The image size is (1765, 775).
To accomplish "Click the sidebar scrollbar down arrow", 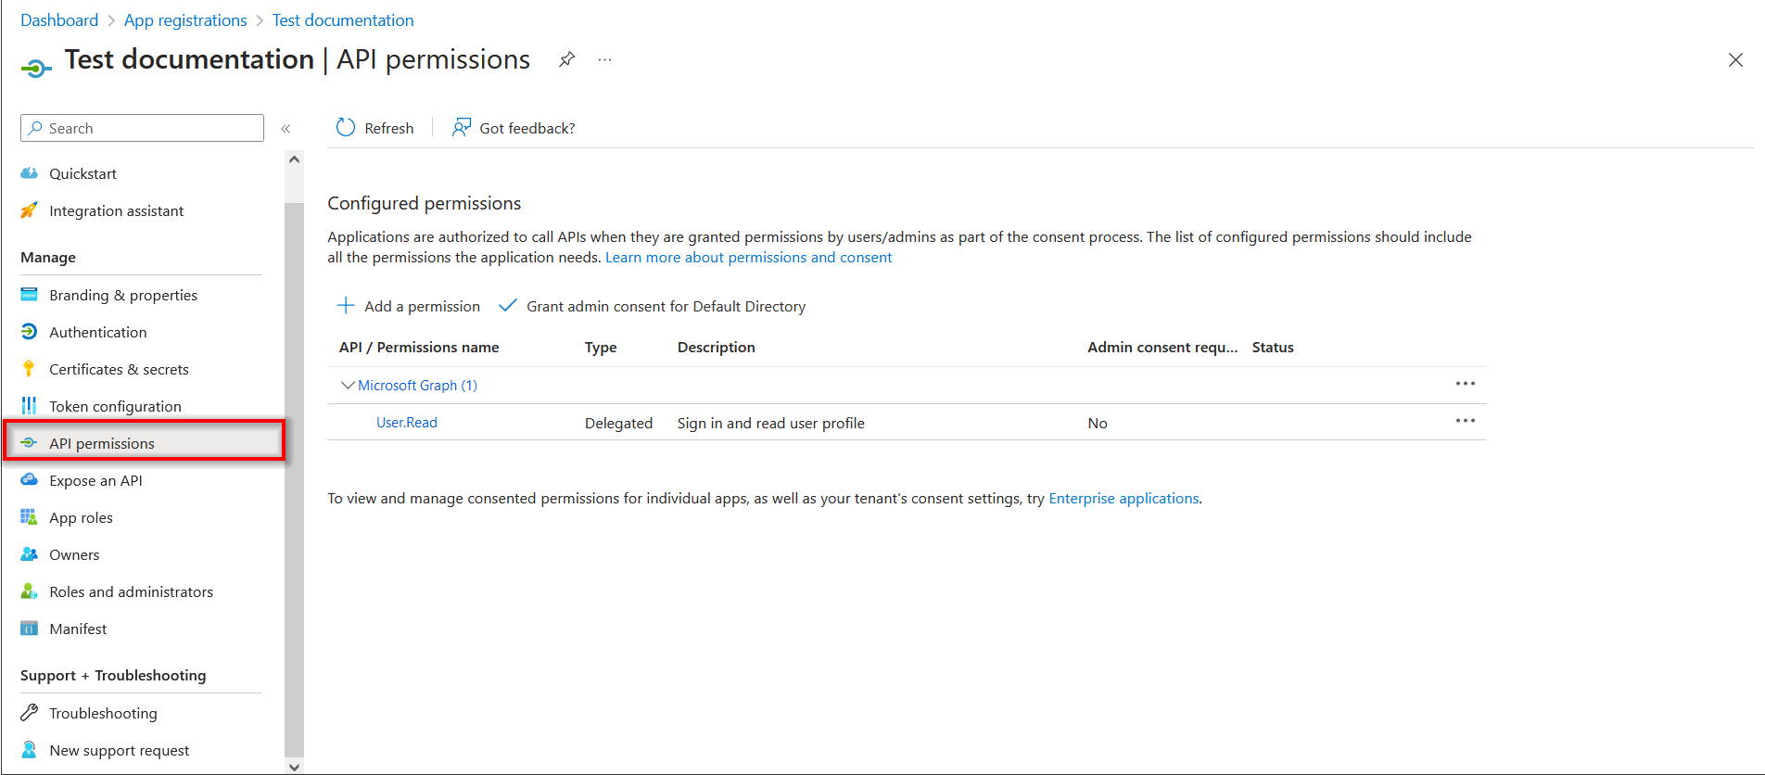I will point(294,767).
